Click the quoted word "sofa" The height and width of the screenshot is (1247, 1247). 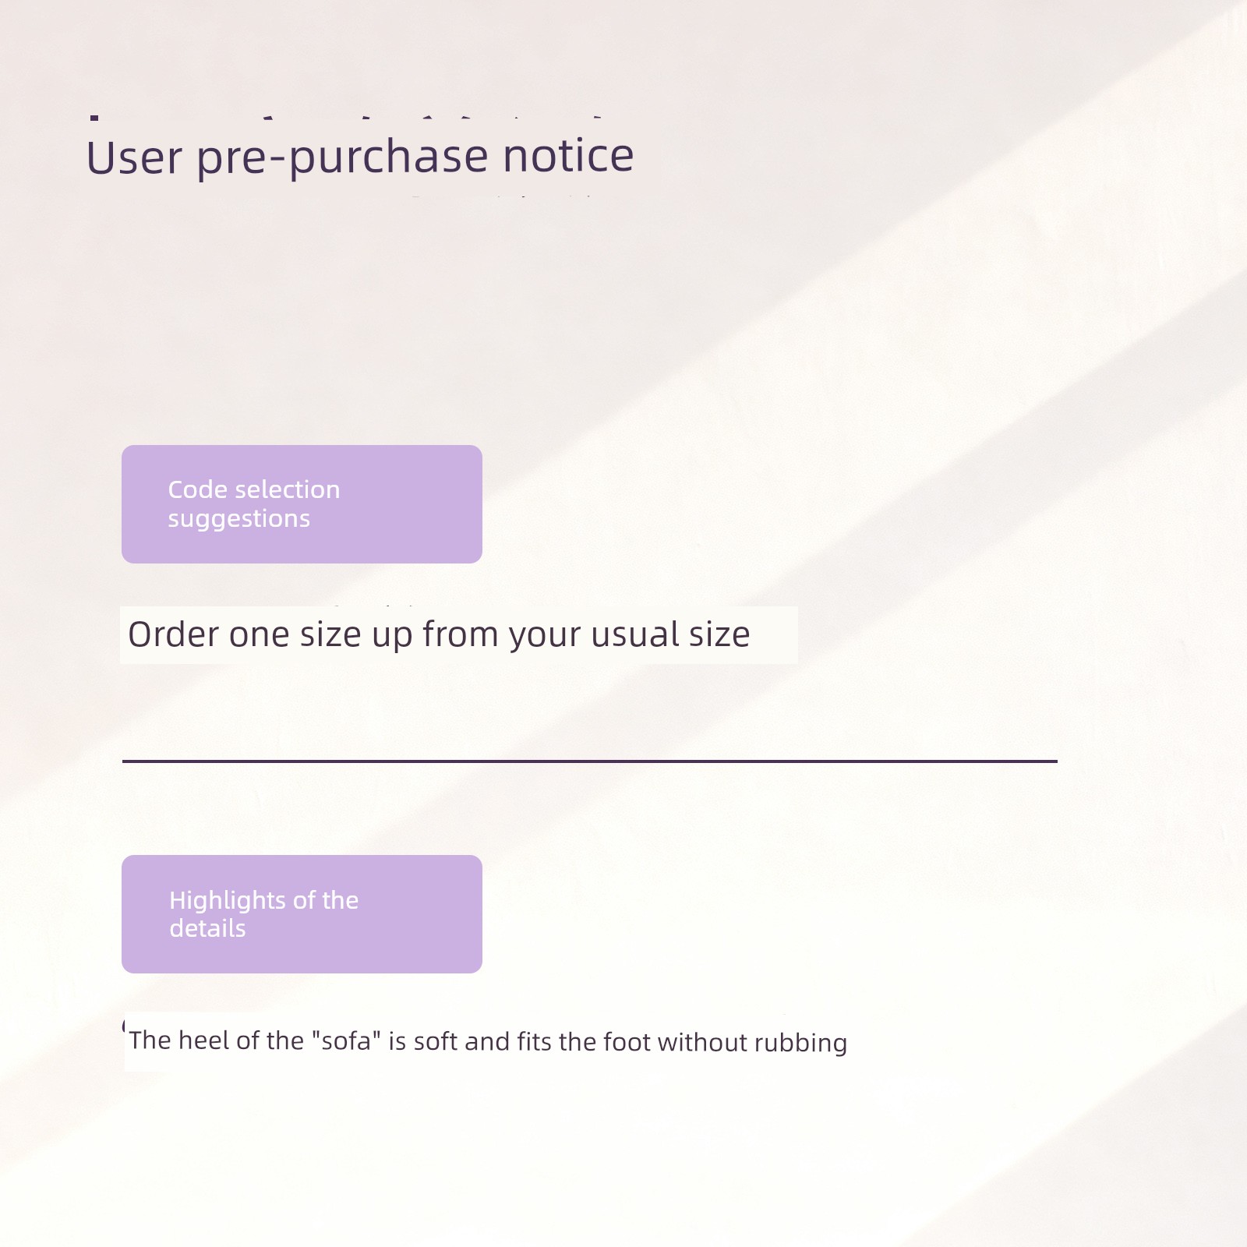[x=347, y=1040]
